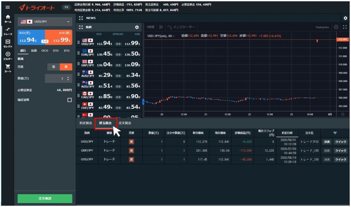This screenshot has width=351, height=207.
Task: Click settle button for 112.279 position
Action: (327, 142)
